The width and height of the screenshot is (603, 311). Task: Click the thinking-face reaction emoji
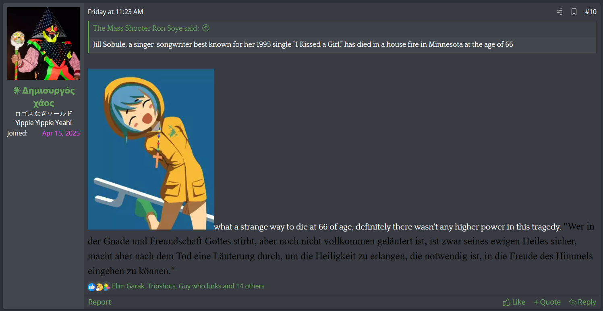[99, 287]
